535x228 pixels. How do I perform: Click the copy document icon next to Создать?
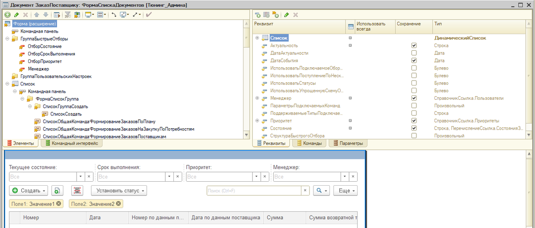[57, 191]
